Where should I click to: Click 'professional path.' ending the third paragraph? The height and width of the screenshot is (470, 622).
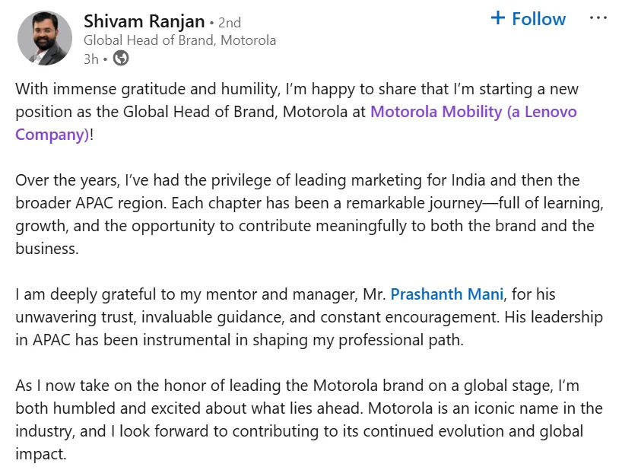[401, 340]
